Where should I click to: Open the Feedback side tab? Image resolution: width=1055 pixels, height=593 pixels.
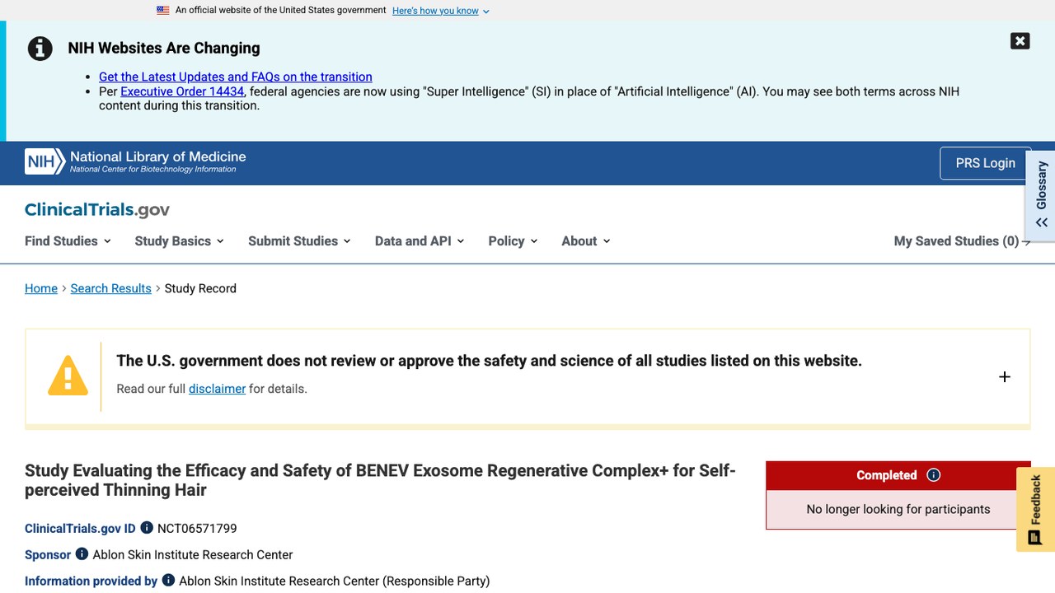(x=1035, y=509)
